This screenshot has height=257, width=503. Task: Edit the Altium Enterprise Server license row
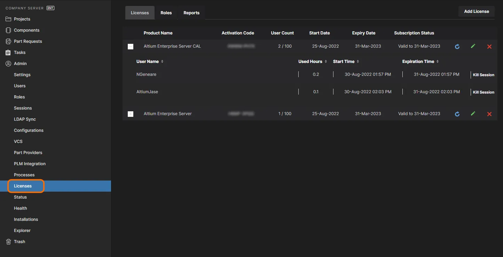point(473,113)
